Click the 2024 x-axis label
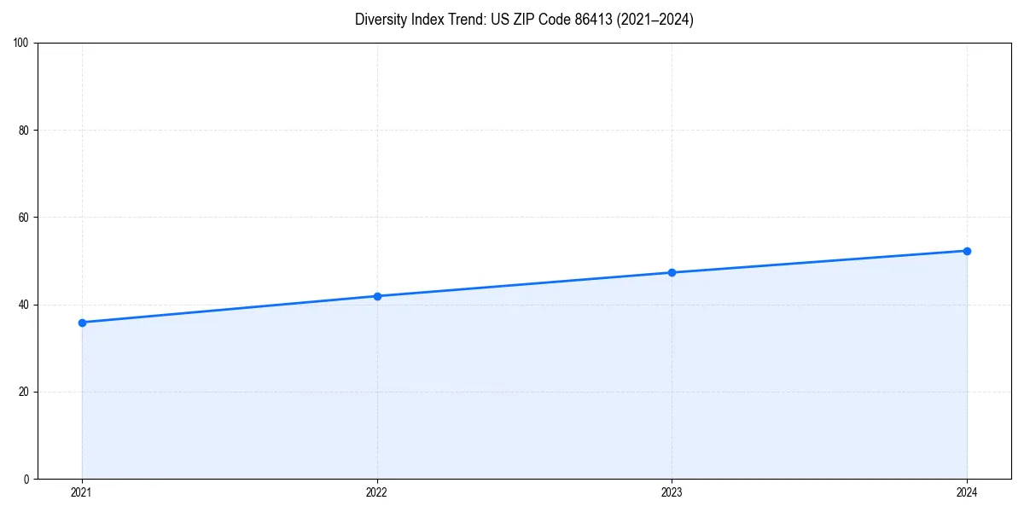Screen dimensions: 1024x512 click(967, 492)
